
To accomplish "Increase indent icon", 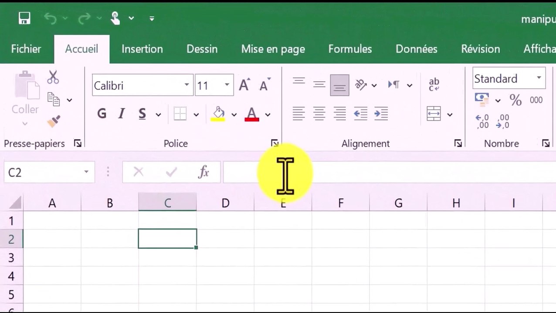I will point(381,114).
